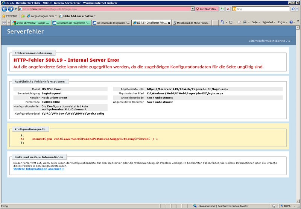The image size is (301, 209).
Task: Click the scrollbar down arrow
Action: pyautogui.click(x=298, y=201)
